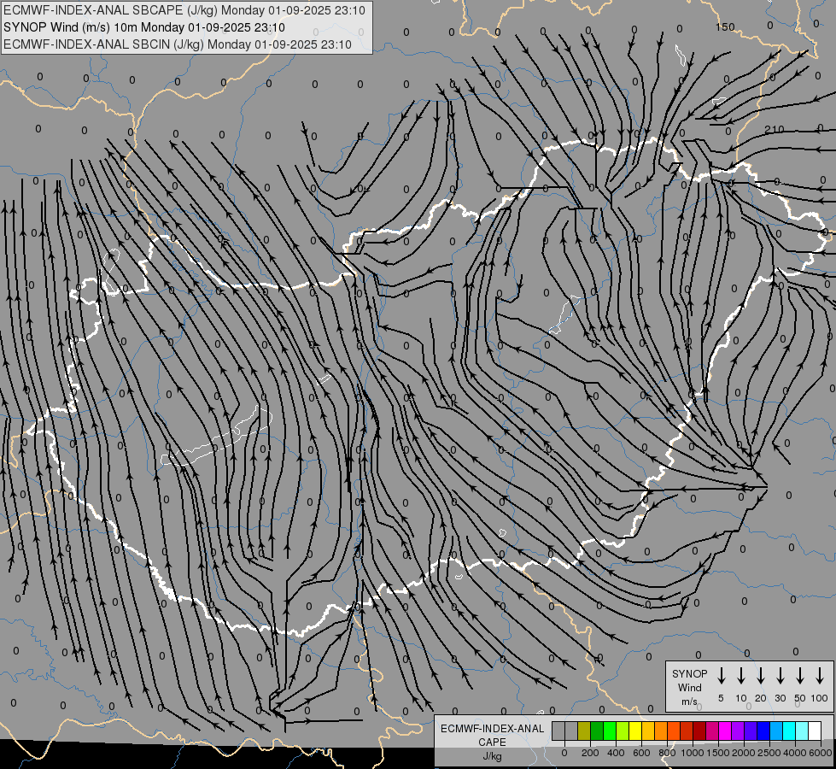This screenshot has height=769, width=836.
Task: Pick the pure yellow CAPE legend swatch
Action: click(635, 731)
